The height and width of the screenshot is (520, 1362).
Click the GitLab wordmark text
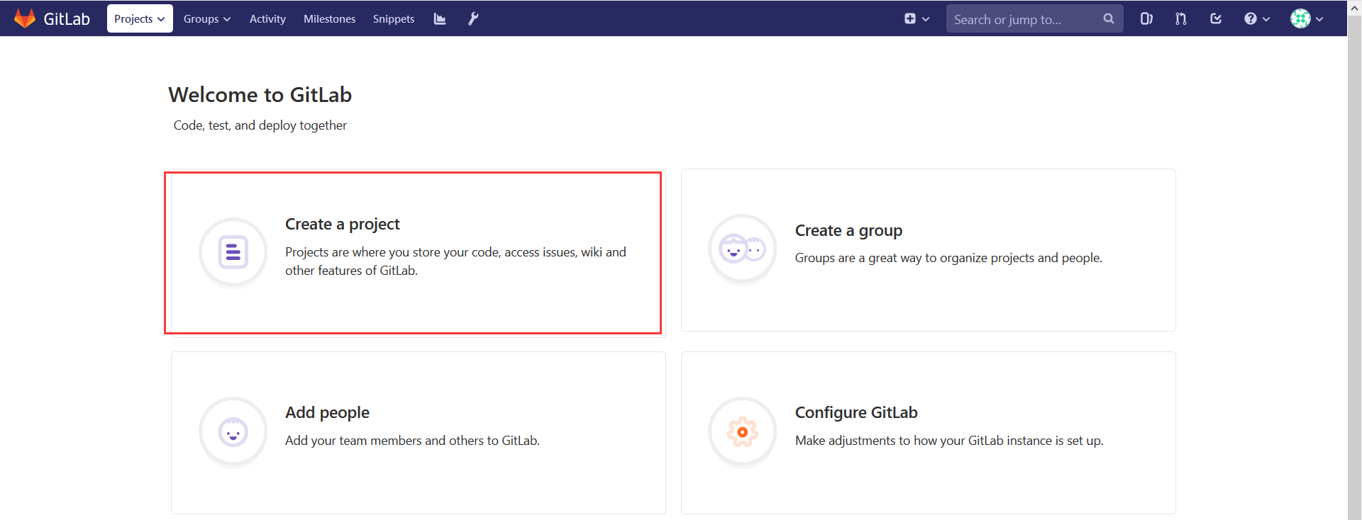tap(67, 19)
